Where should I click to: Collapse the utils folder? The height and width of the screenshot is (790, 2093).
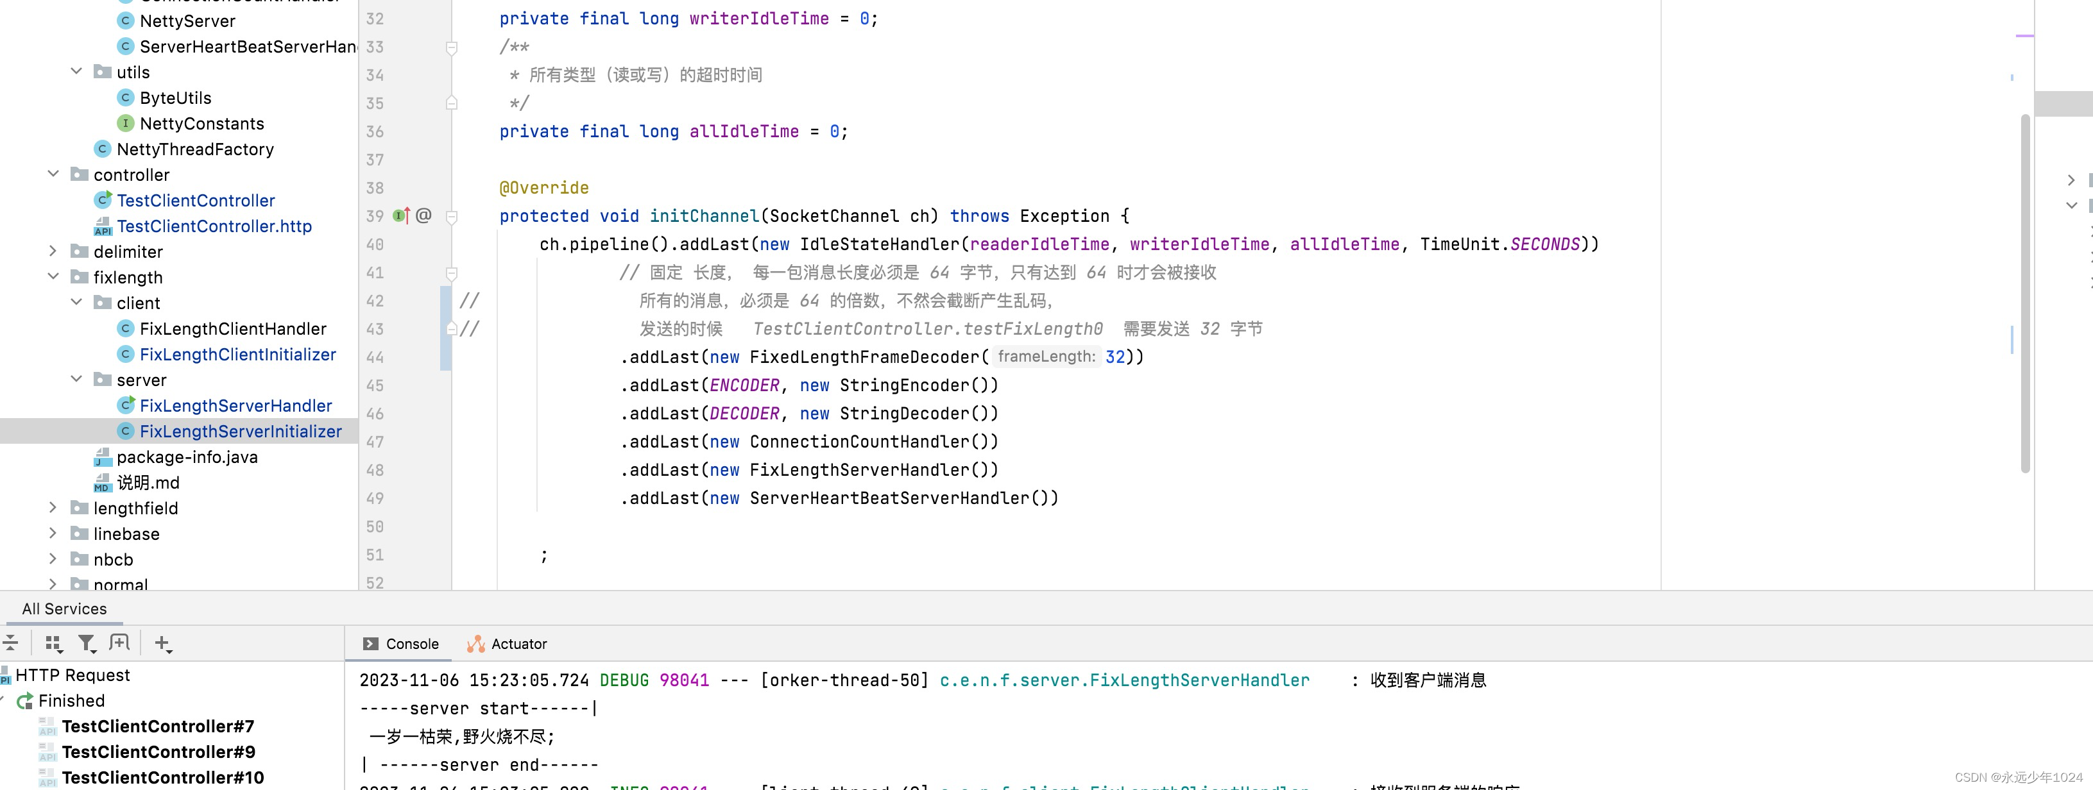tap(76, 71)
